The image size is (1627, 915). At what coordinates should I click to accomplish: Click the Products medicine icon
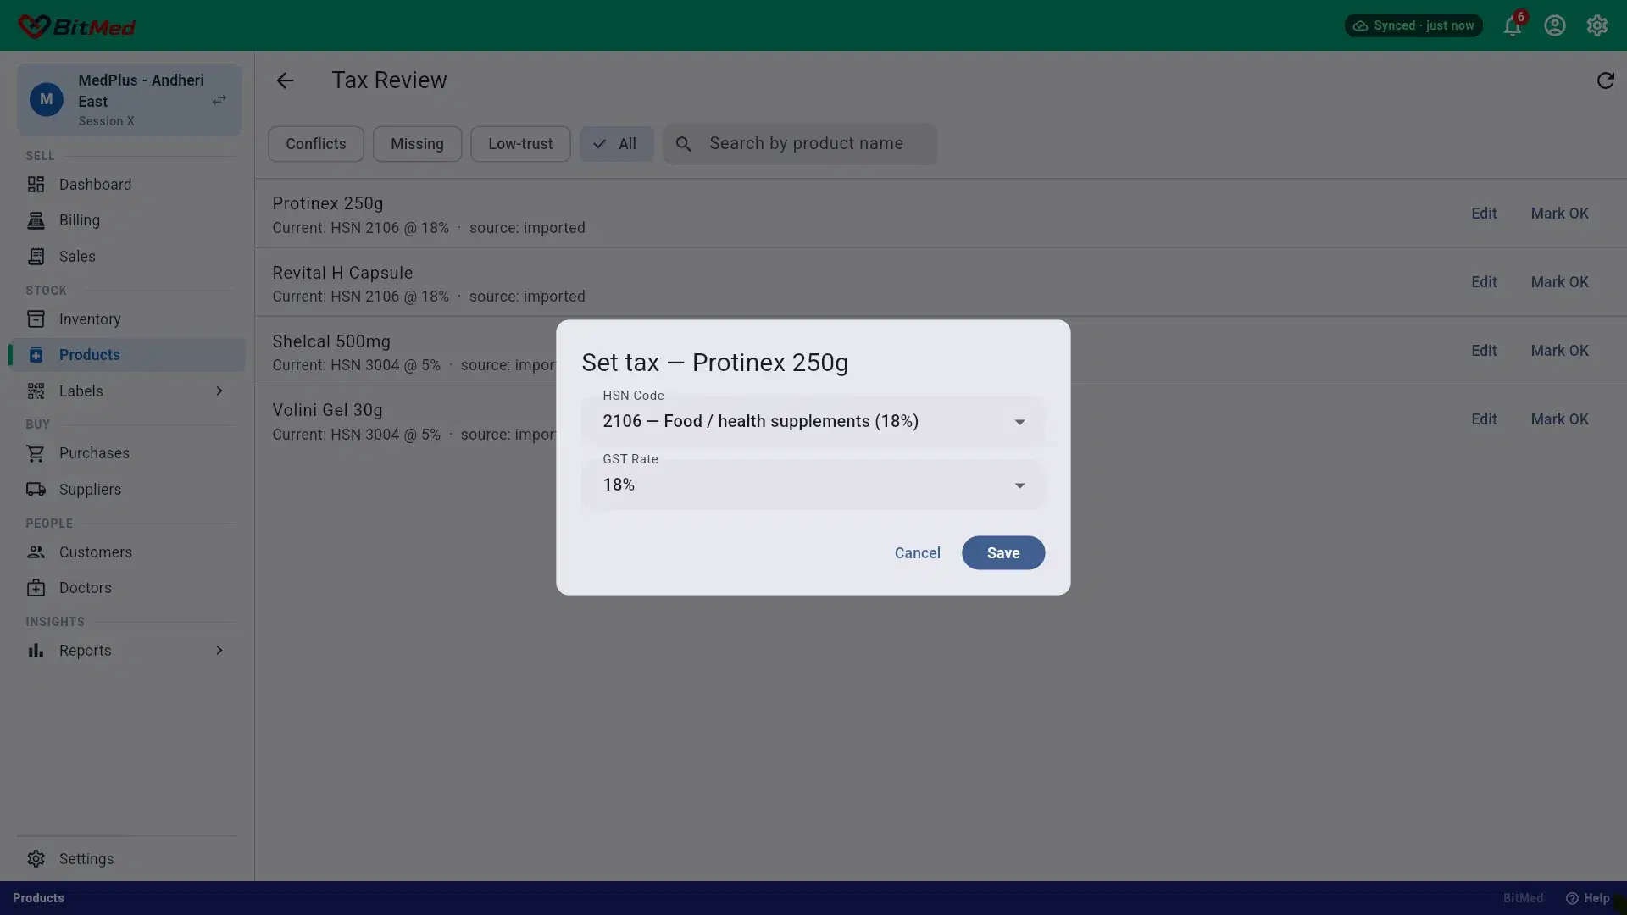coord(36,355)
